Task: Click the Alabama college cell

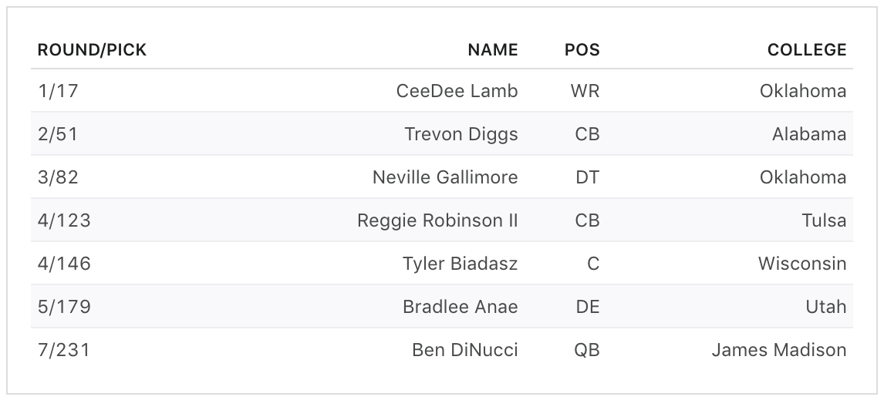Action: click(x=808, y=134)
